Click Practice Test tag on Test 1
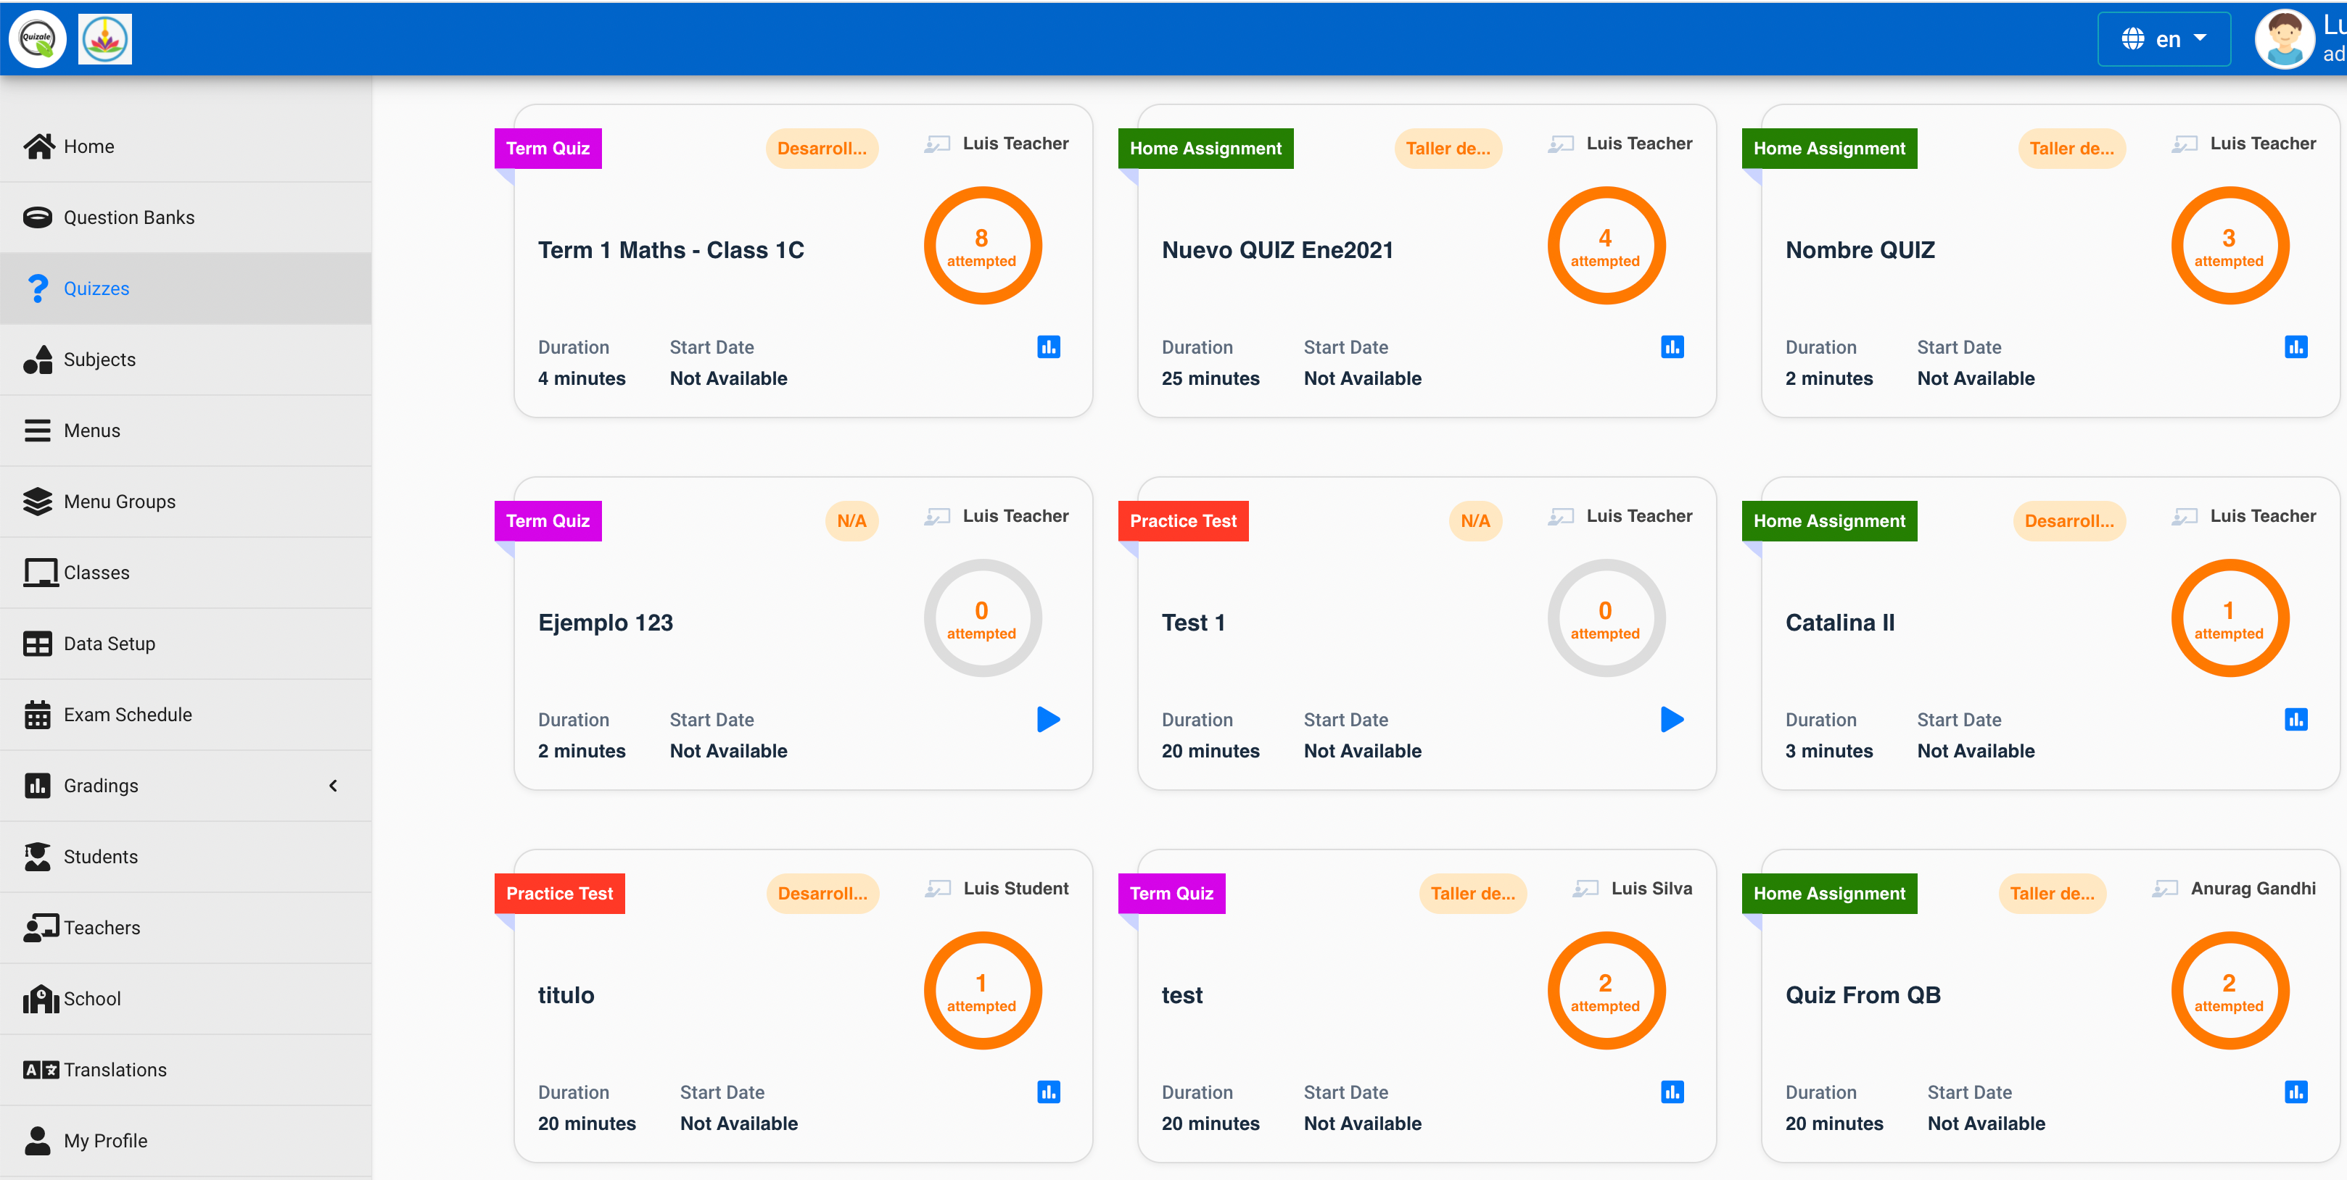This screenshot has height=1180, width=2347. point(1183,521)
